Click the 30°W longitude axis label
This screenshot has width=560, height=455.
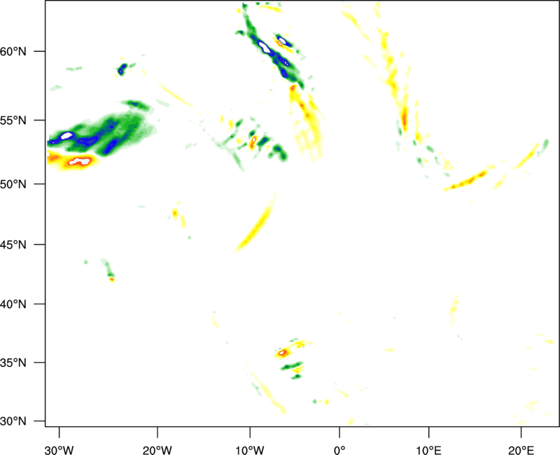pos(59,450)
